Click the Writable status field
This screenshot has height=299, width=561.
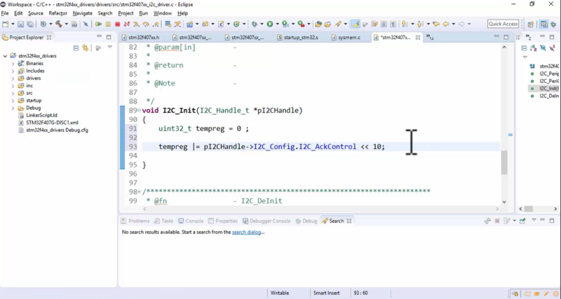point(279,293)
